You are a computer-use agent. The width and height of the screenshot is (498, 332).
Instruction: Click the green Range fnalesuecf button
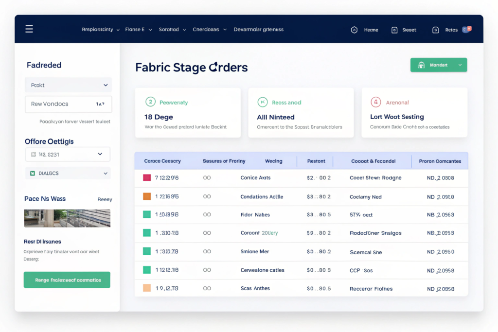point(67,280)
